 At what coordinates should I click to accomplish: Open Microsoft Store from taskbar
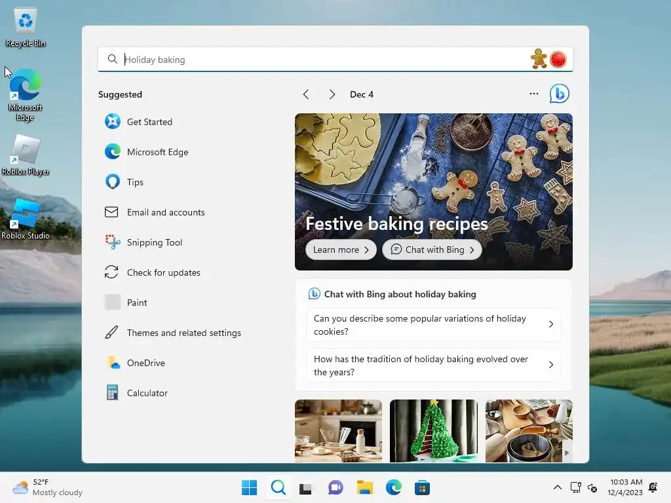[422, 487]
